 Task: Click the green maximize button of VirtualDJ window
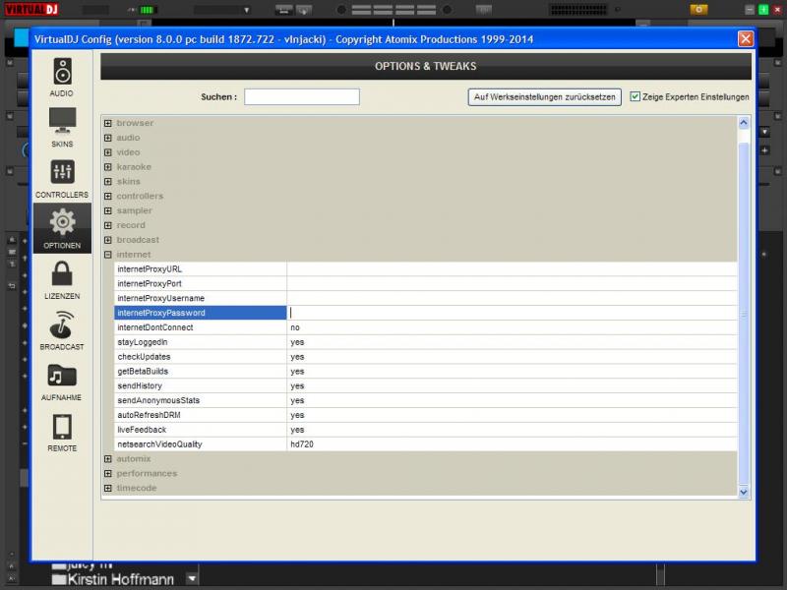[763, 10]
